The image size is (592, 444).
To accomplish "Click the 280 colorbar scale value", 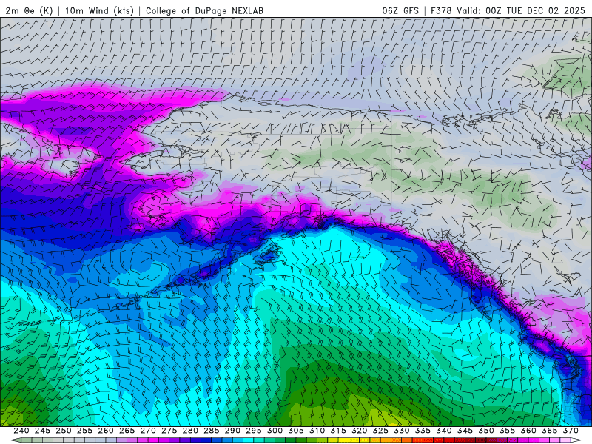I will 190,431.
